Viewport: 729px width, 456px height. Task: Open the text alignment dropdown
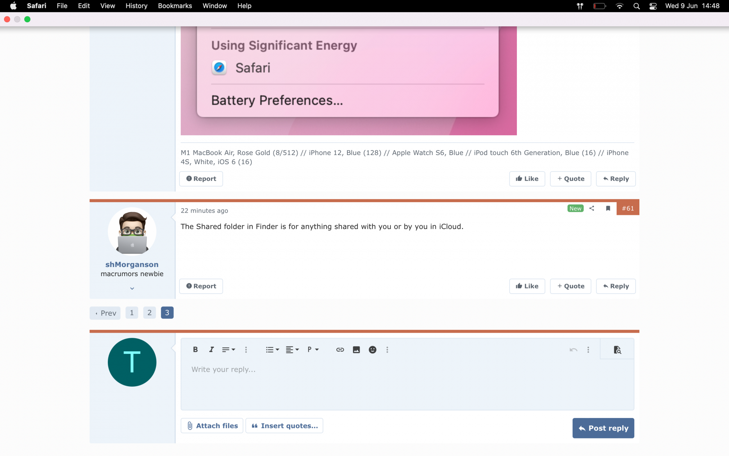[292, 349]
